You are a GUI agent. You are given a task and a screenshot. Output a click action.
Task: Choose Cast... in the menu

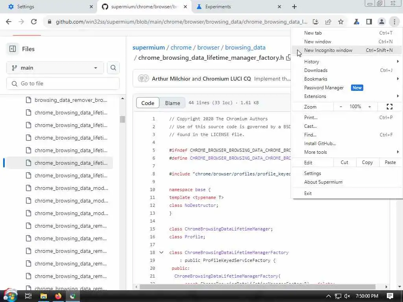pos(347,126)
